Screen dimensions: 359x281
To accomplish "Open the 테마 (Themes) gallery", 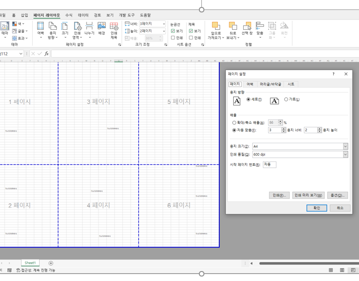I will pyautogui.click(x=4, y=30).
